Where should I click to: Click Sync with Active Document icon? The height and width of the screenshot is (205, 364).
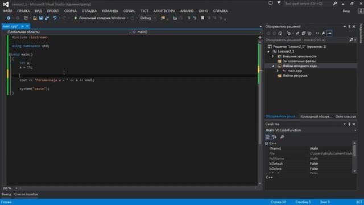297,33
